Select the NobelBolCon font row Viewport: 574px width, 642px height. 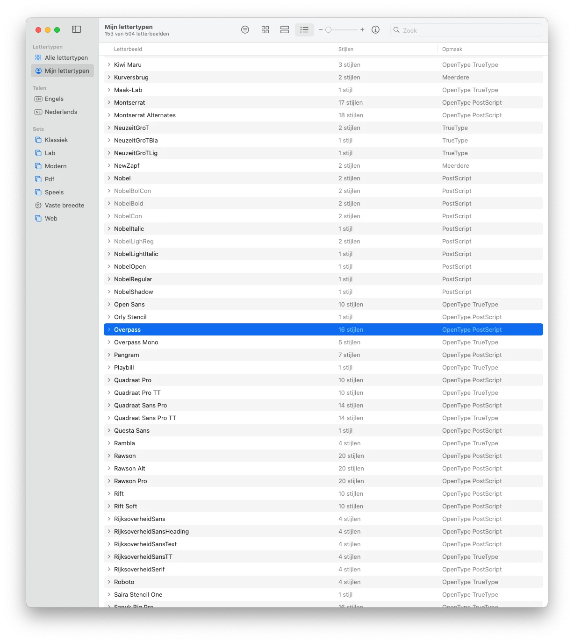pyautogui.click(x=323, y=191)
